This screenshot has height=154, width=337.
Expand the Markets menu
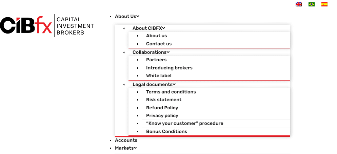pyautogui.click(x=126, y=148)
